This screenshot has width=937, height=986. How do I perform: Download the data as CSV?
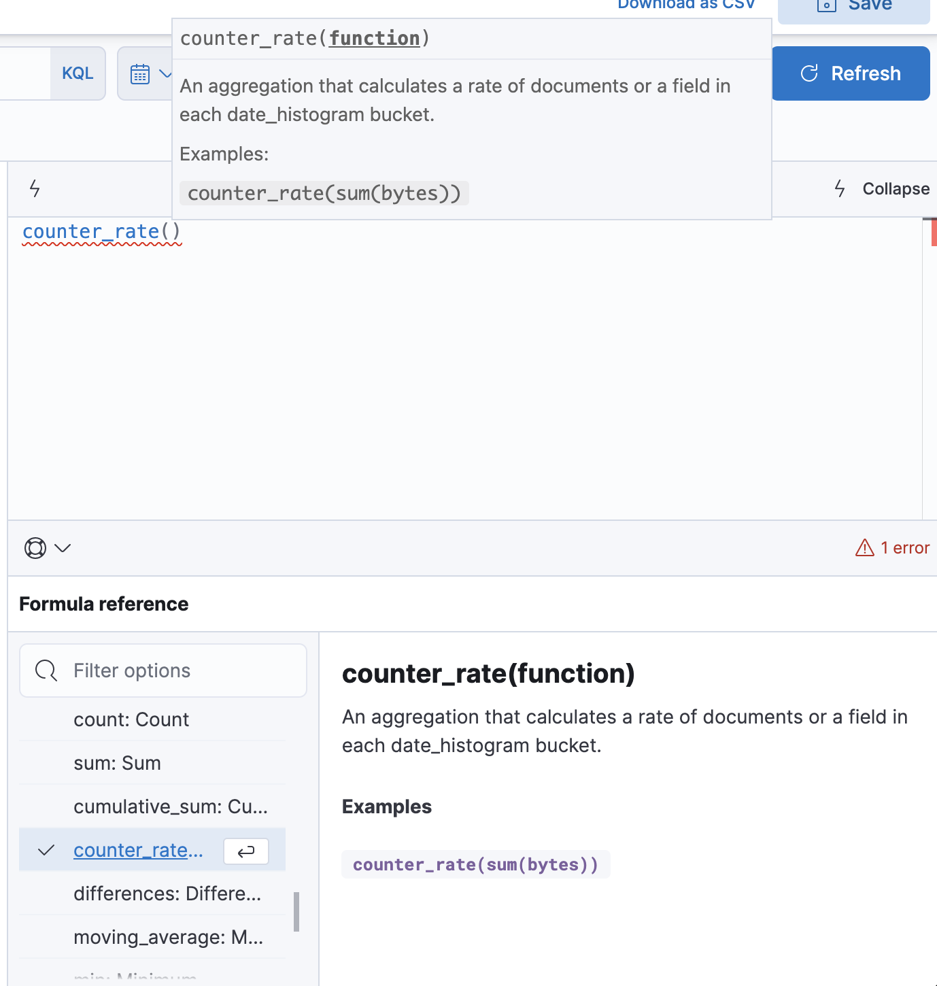tap(686, 5)
